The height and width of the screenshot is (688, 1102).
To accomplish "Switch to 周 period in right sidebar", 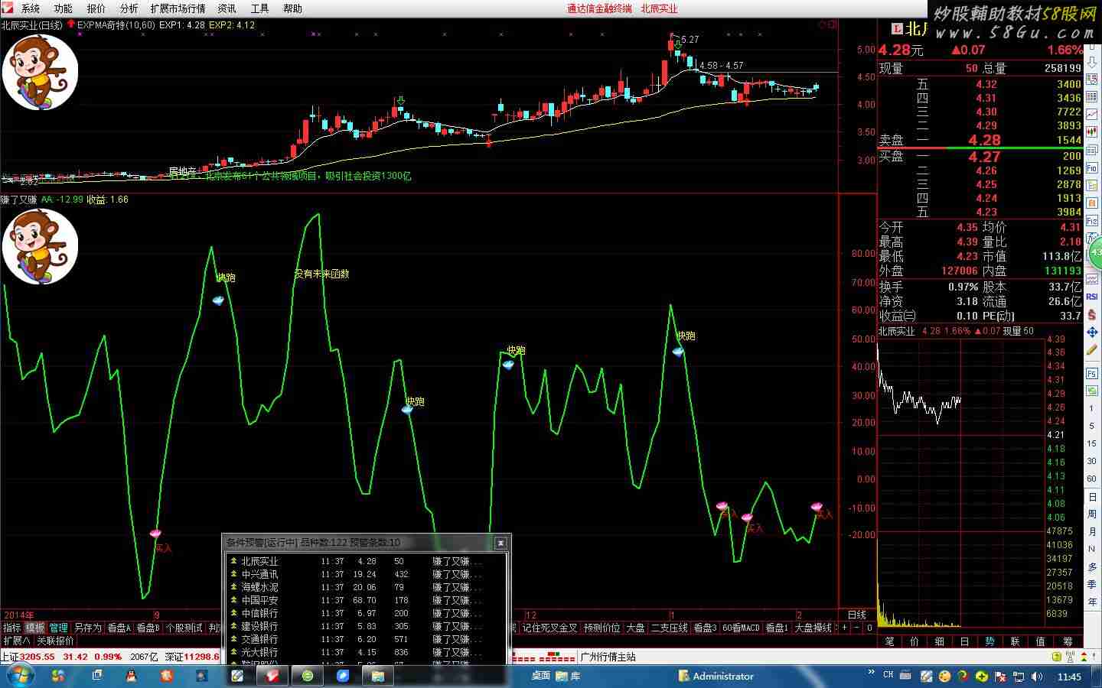I will pyautogui.click(x=1092, y=514).
